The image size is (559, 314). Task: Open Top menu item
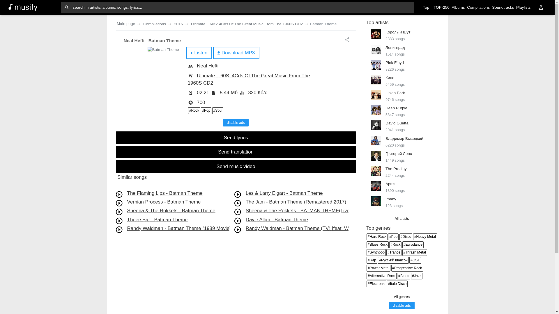click(426, 8)
